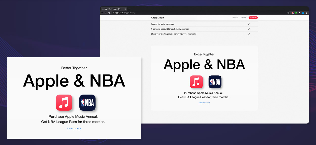Click the checkmark for share music library row

coord(249,34)
